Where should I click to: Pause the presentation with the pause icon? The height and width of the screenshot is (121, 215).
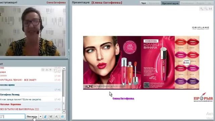[210, 9]
